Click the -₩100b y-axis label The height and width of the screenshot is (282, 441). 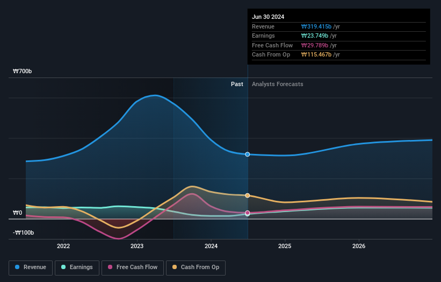pyautogui.click(x=23, y=232)
